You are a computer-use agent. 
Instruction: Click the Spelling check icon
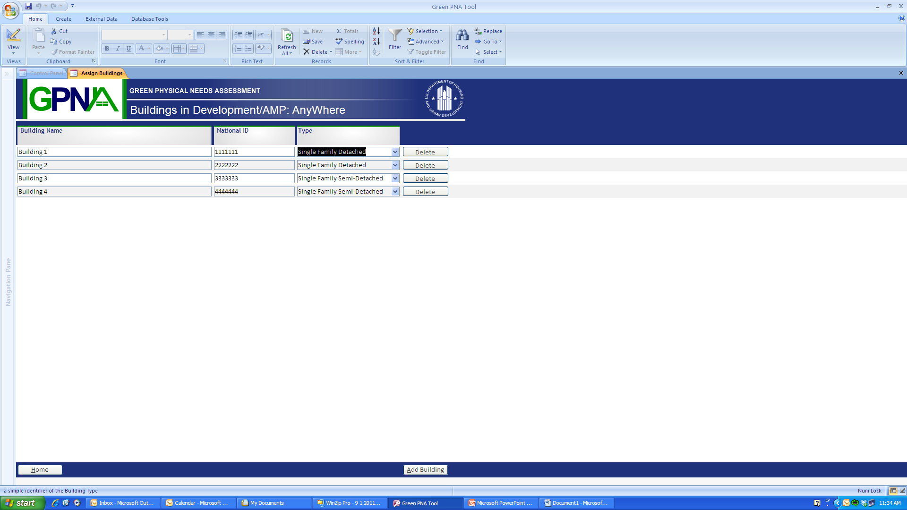(350, 42)
